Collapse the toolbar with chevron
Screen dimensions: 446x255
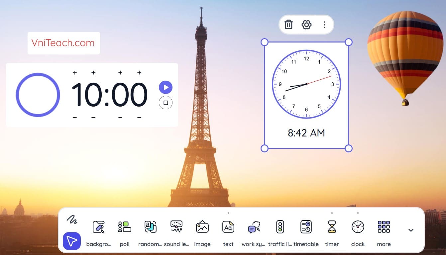point(411,230)
